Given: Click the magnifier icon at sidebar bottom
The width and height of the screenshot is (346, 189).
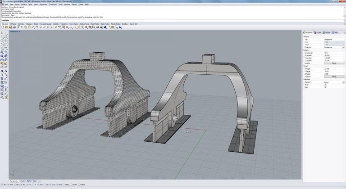Looking at the screenshot, I should [x=2, y=98].
